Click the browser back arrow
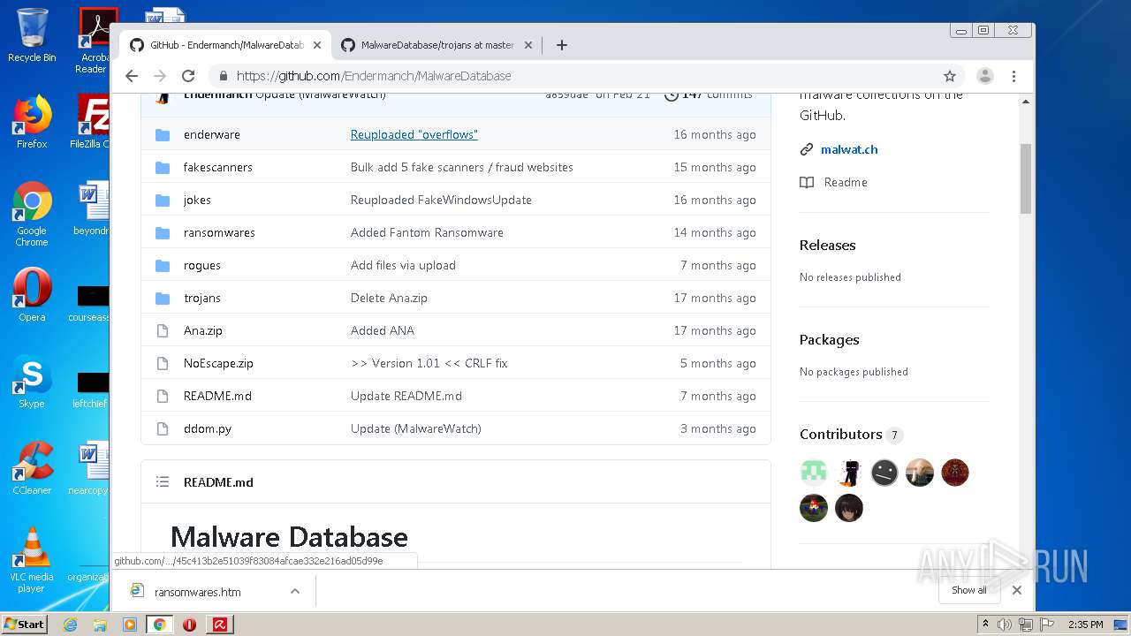Image resolution: width=1131 pixels, height=636 pixels. click(x=132, y=76)
